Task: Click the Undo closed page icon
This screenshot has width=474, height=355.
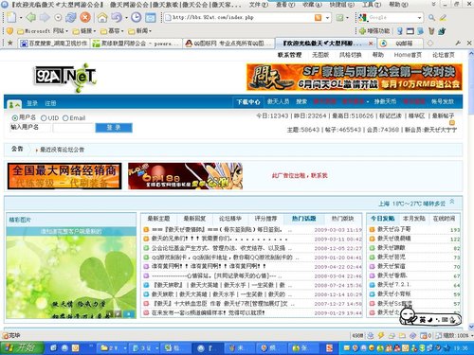Action: pos(116,17)
